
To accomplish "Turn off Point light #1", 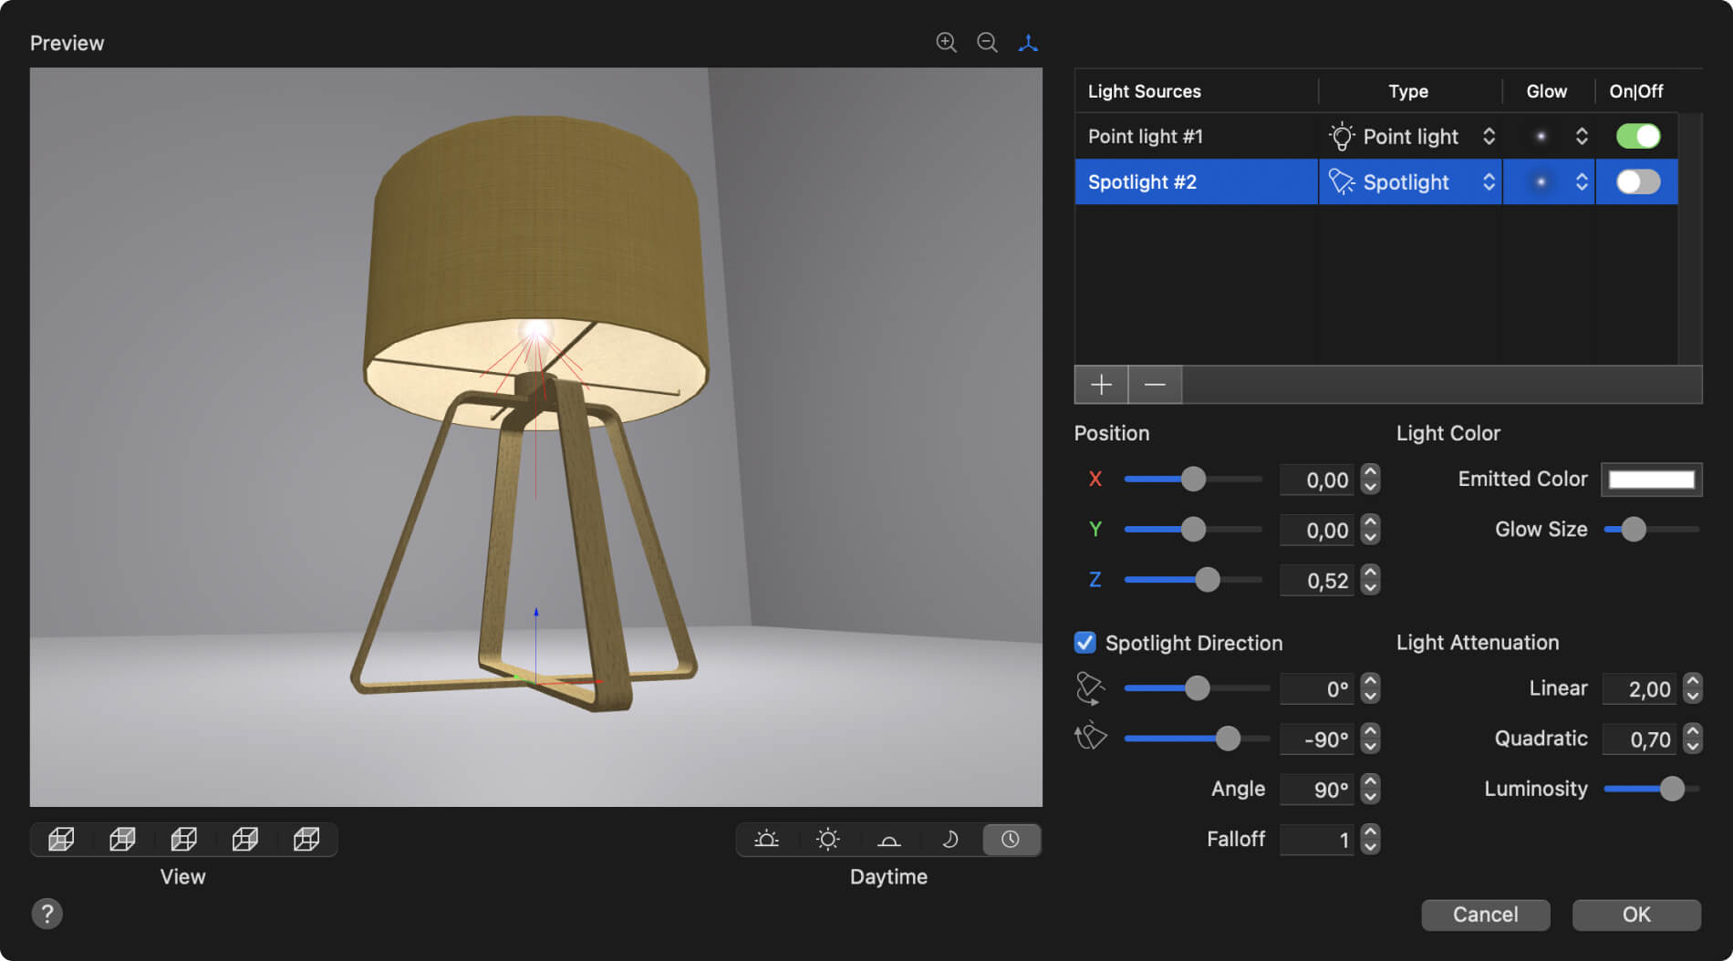I will coord(1636,136).
